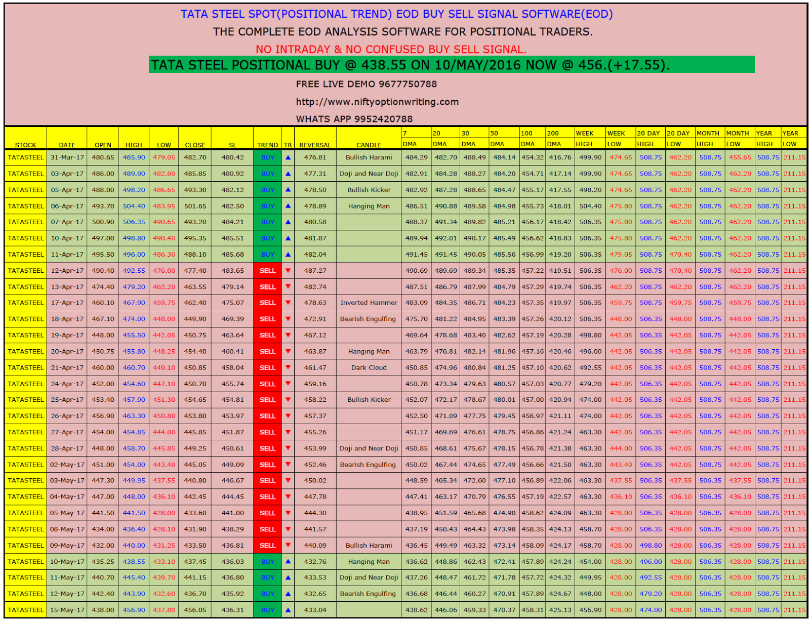810x622 pixels.
Task: Click the WHATS APP 9952420788 line
Action: (354, 119)
